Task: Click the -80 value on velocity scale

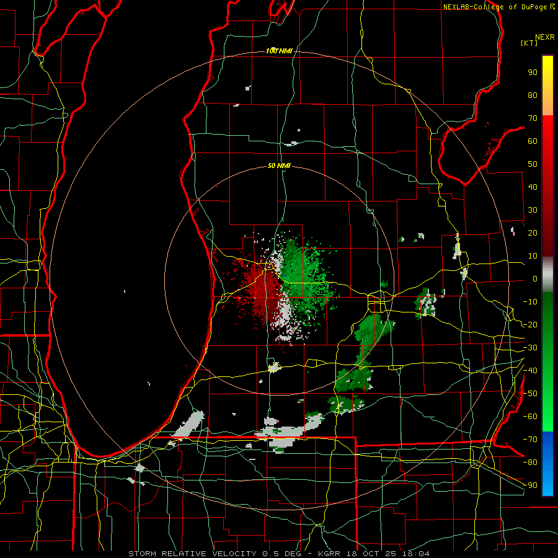Action: click(x=530, y=463)
